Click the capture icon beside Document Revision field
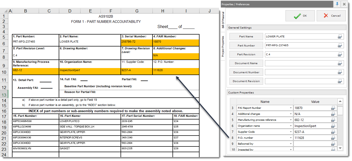The image size is (352, 161). click(x=340, y=81)
